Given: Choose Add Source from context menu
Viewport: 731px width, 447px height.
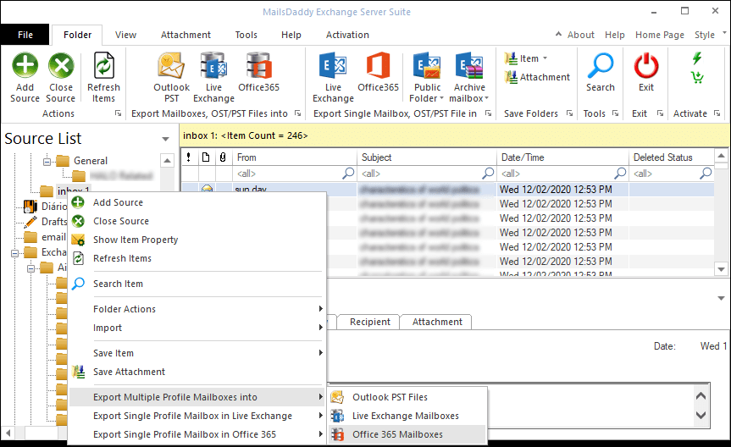Looking at the screenshot, I should coord(197,202).
